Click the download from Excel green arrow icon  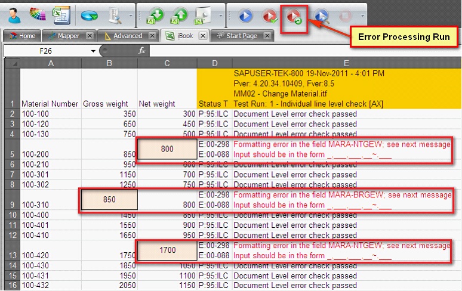[155, 15]
